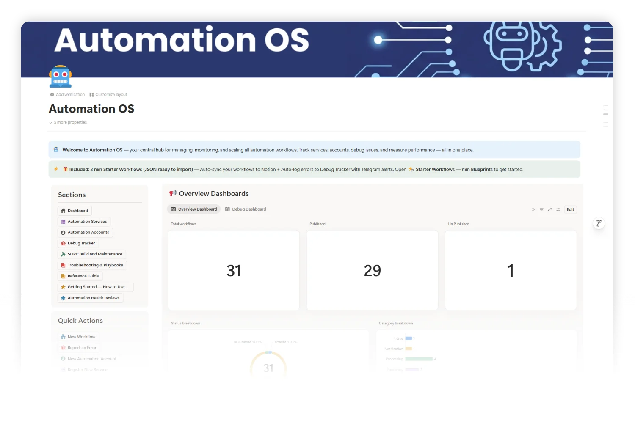Click the Quick Actions heading
The width and height of the screenshot is (635, 423).
pyautogui.click(x=80, y=321)
